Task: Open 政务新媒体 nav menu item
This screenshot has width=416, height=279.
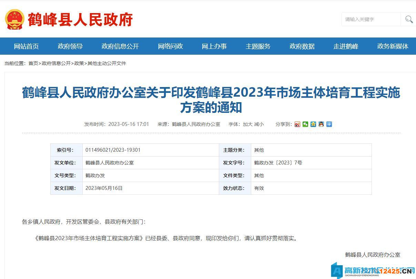Action: [x=393, y=46]
